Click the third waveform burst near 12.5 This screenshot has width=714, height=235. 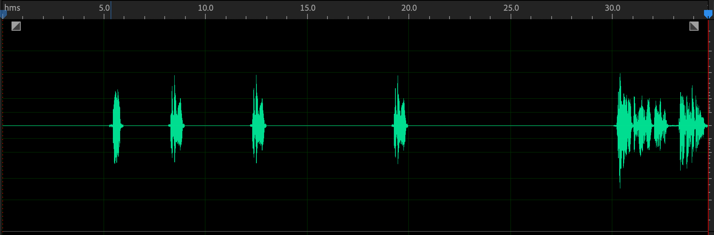[258, 126]
